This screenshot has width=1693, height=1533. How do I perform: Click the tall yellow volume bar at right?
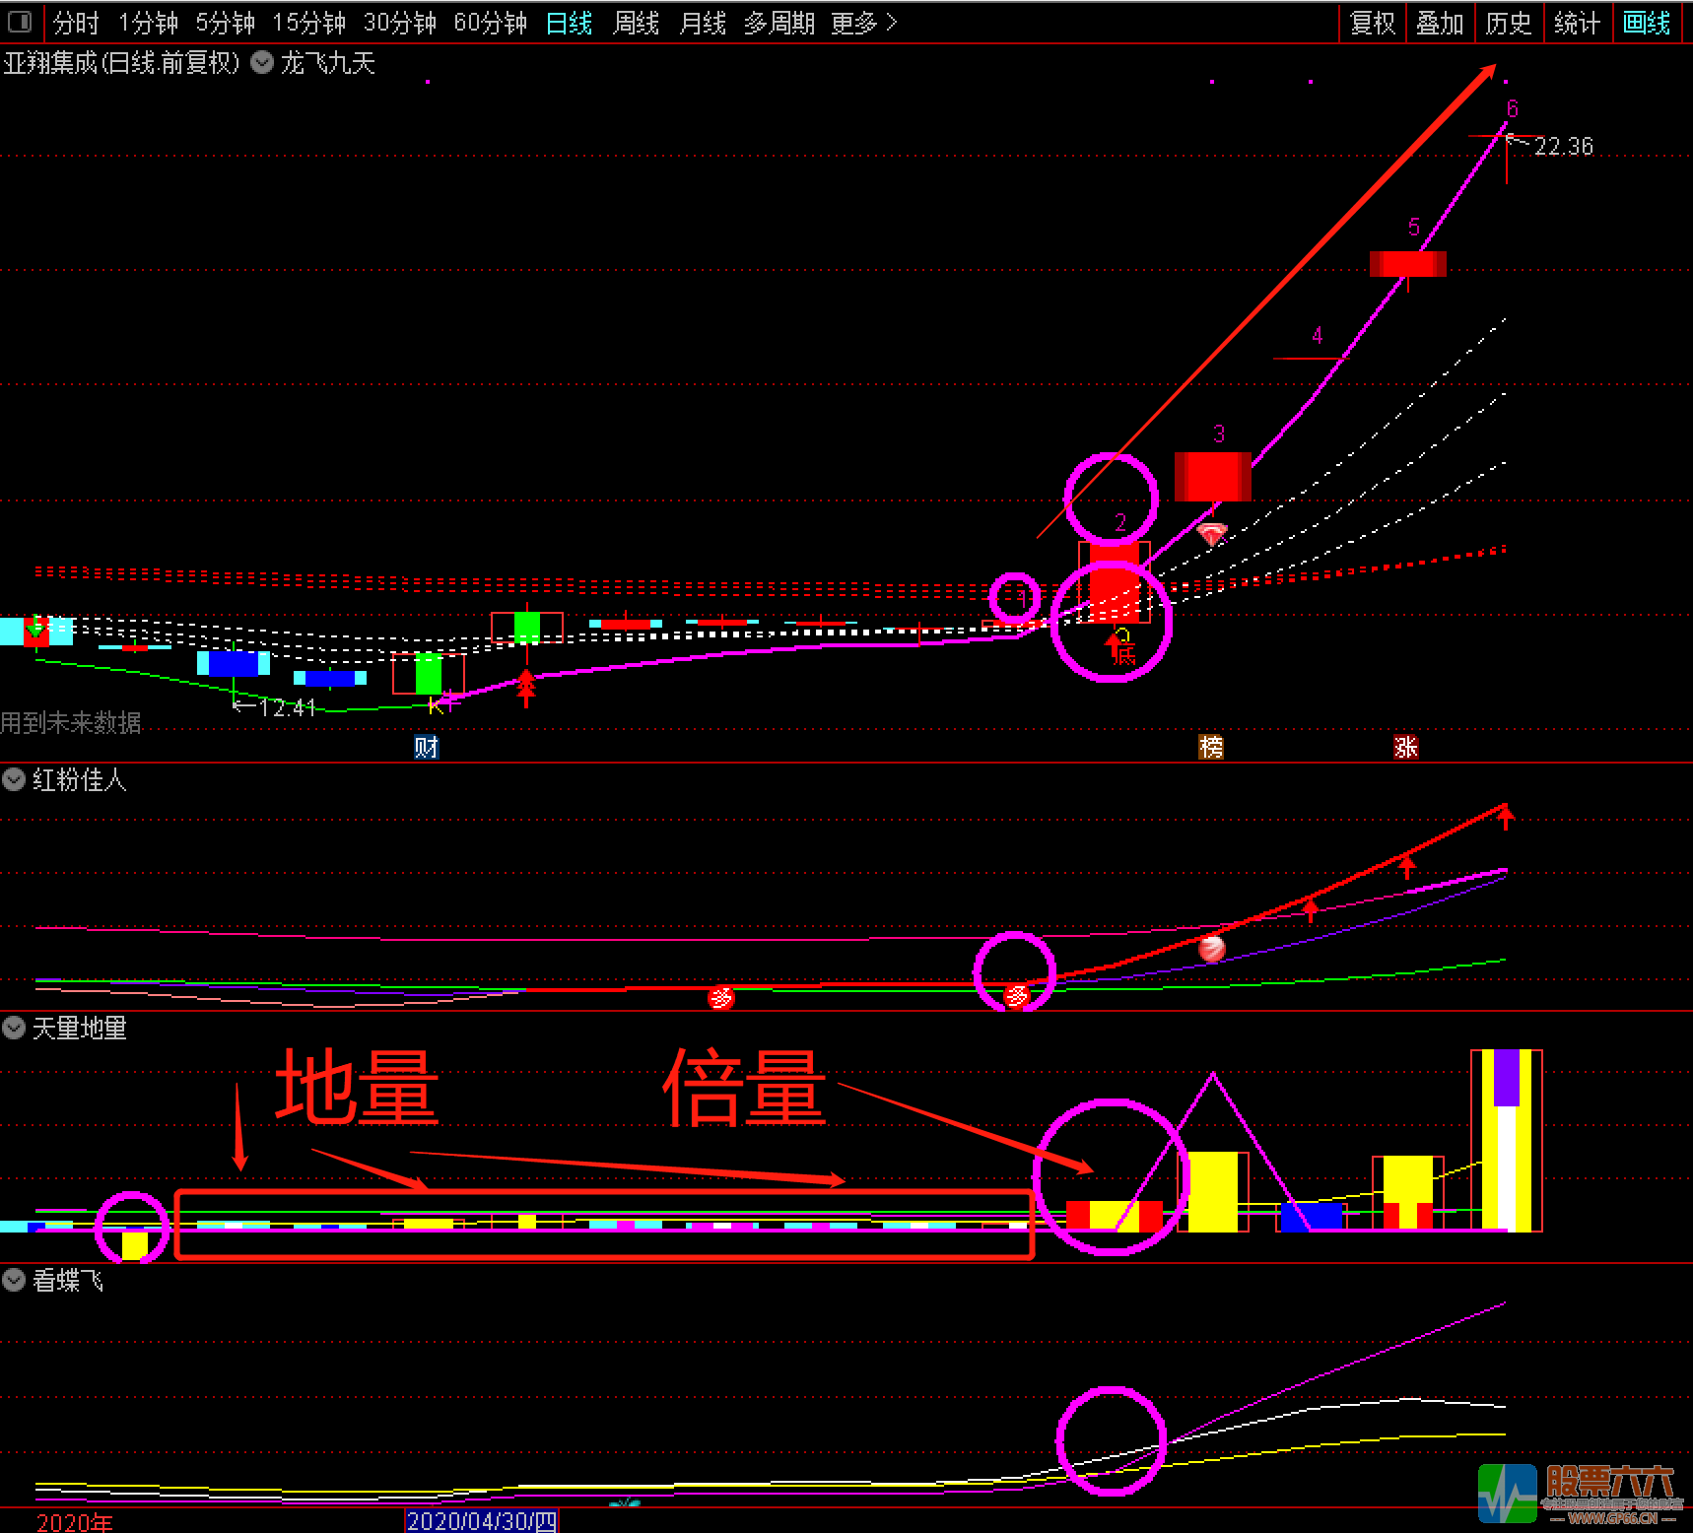tap(1506, 1143)
